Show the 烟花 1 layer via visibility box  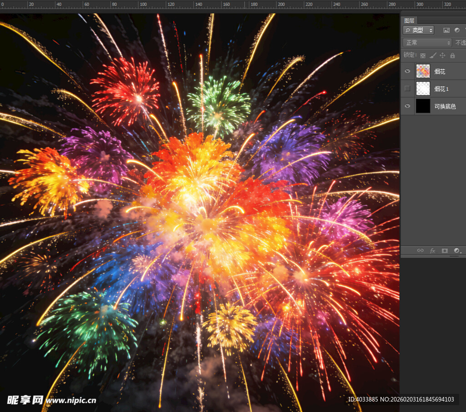pos(407,88)
